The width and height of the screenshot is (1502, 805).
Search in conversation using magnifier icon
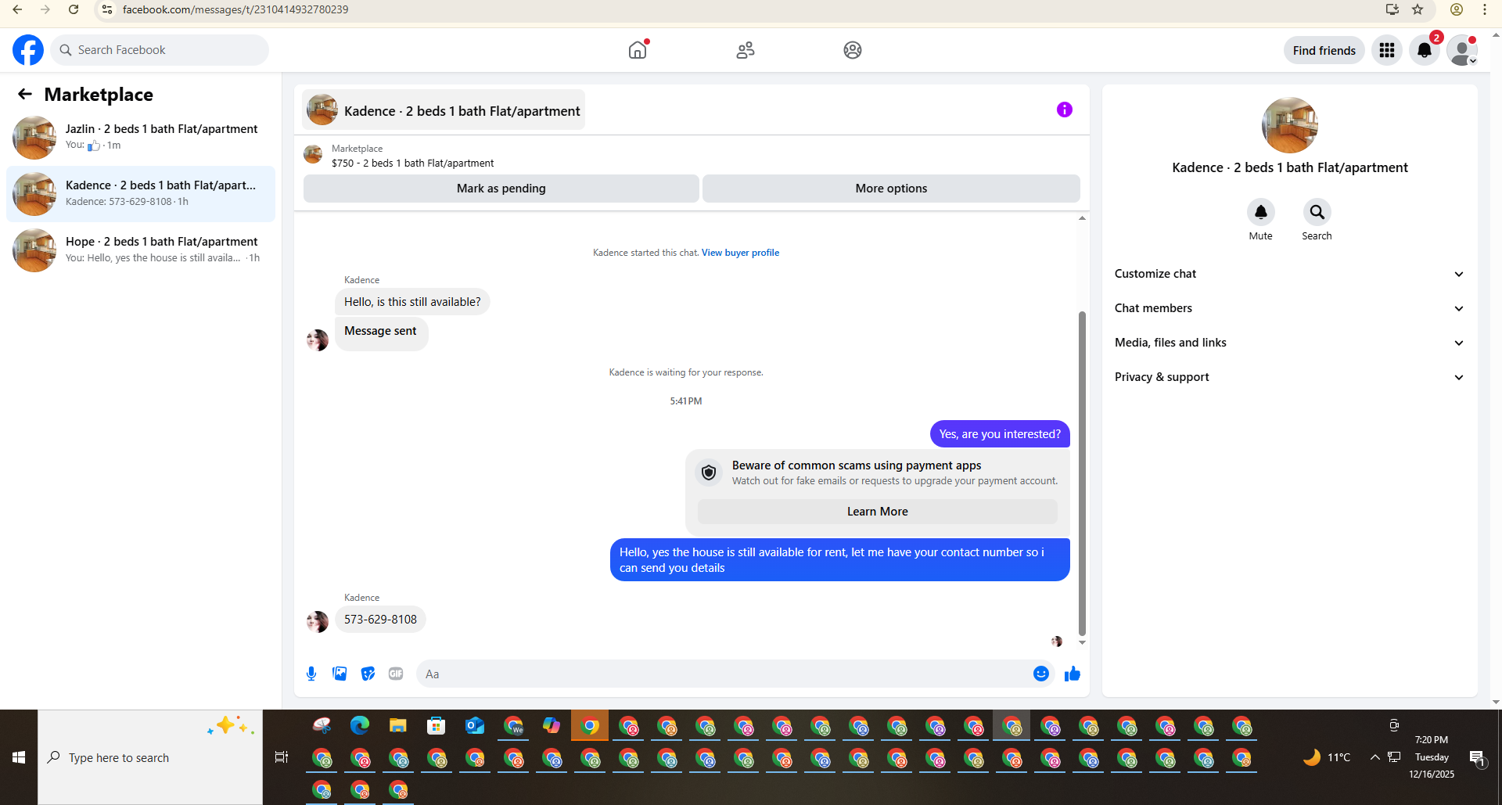[x=1317, y=212]
